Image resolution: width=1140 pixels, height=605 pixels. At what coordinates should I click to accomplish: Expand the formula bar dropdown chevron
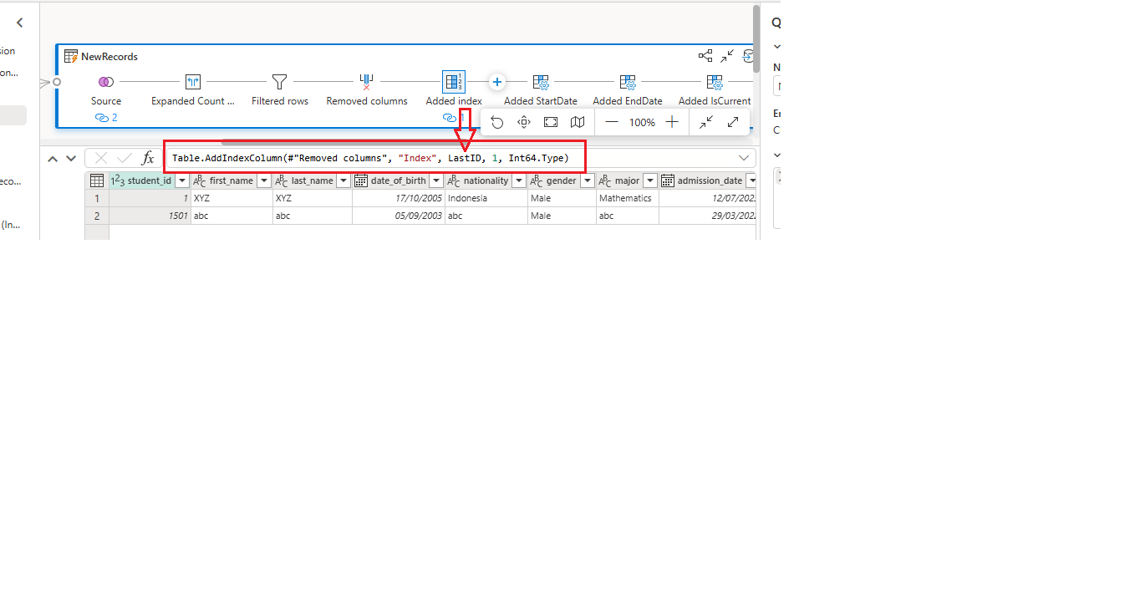pos(744,158)
